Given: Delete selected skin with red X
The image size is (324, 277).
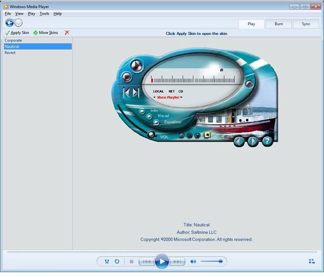Looking at the screenshot, I should tap(67, 32).
